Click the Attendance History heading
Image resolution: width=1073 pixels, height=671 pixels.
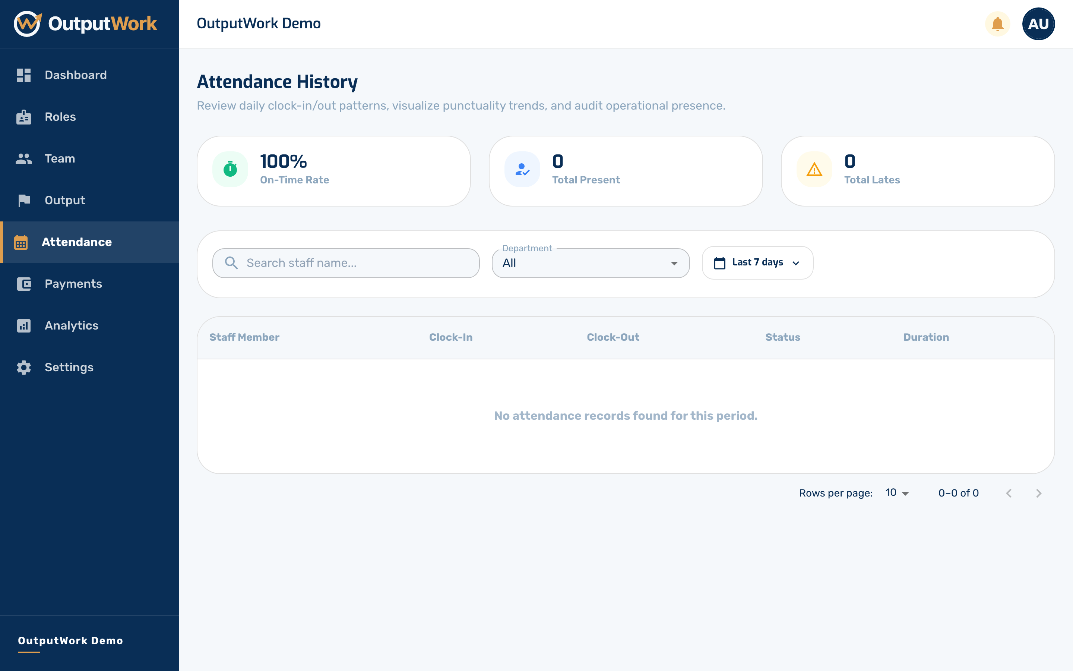pyautogui.click(x=277, y=82)
